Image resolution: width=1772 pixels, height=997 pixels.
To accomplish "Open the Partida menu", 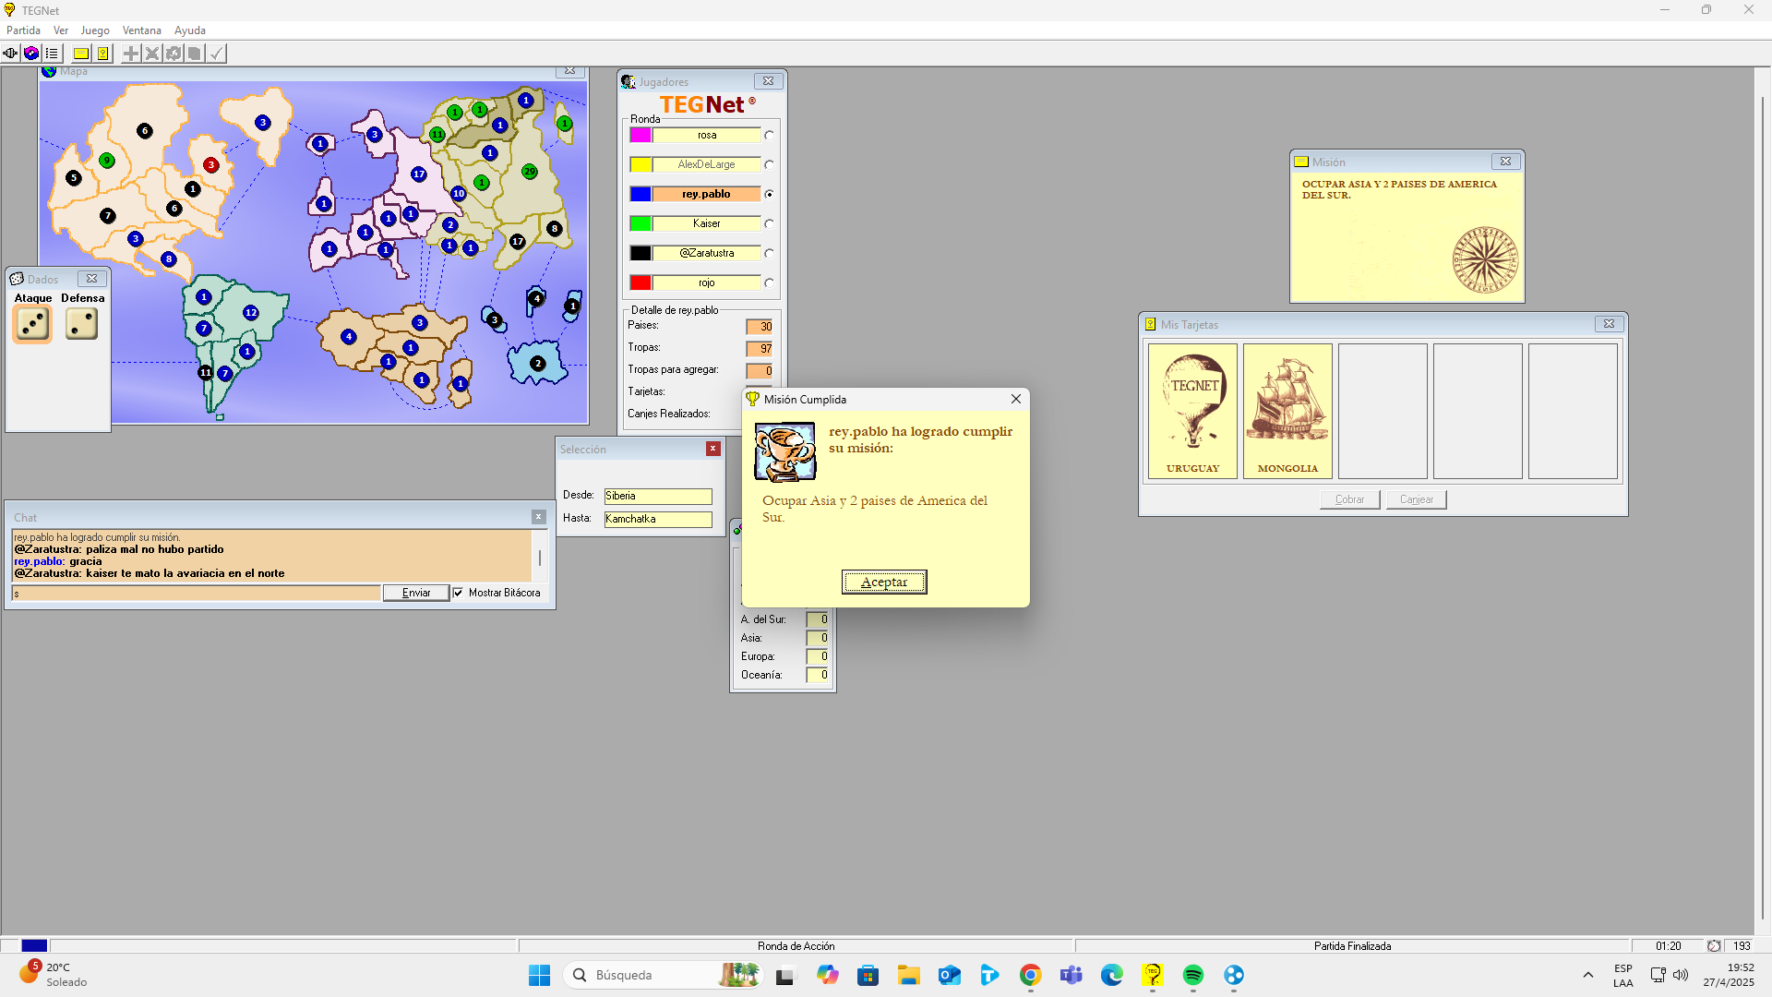I will (23, 30).
